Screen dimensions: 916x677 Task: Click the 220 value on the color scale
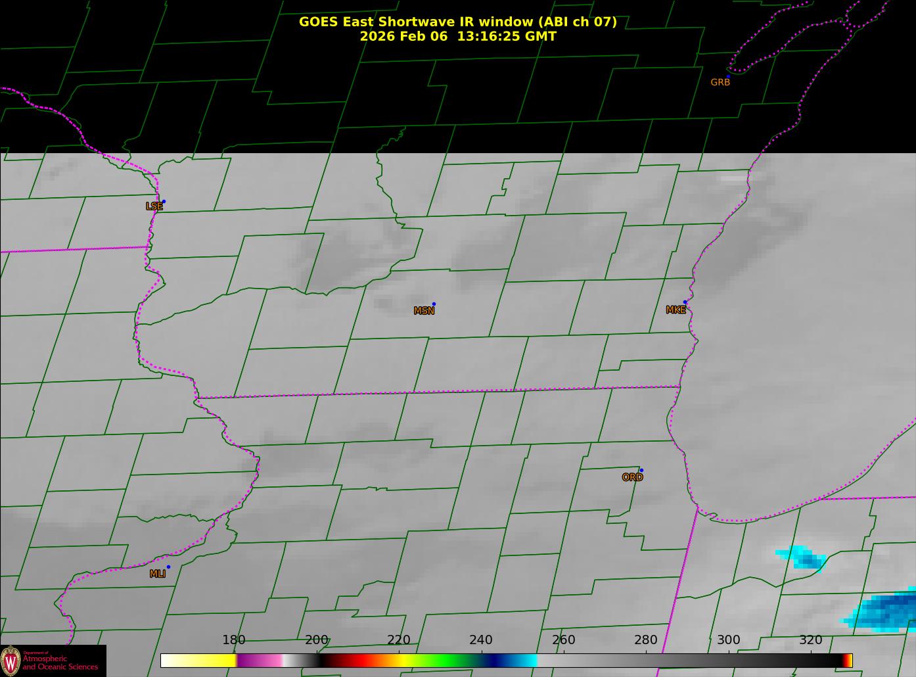(398, 640)
